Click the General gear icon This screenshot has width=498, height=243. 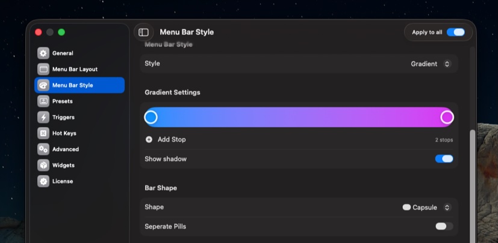(x=43, y=53)
